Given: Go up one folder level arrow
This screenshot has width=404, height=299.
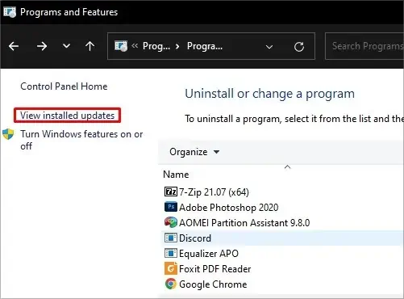Looking at the screenshot, I should 90,46.
